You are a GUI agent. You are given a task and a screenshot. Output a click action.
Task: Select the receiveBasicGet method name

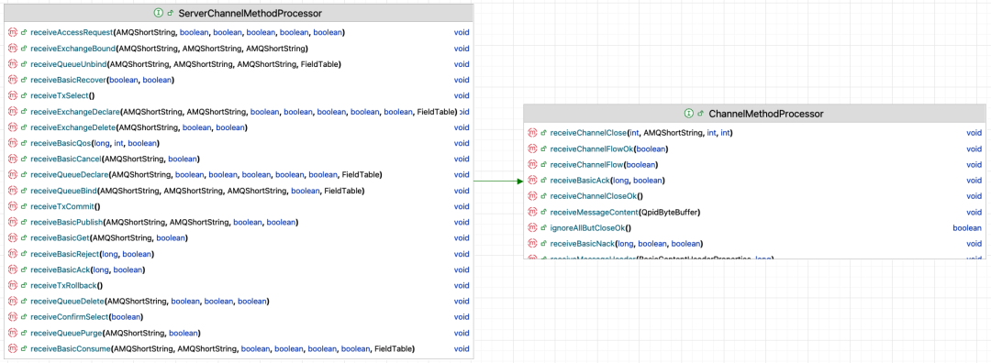pyautogui.click(x=60, y=237)
